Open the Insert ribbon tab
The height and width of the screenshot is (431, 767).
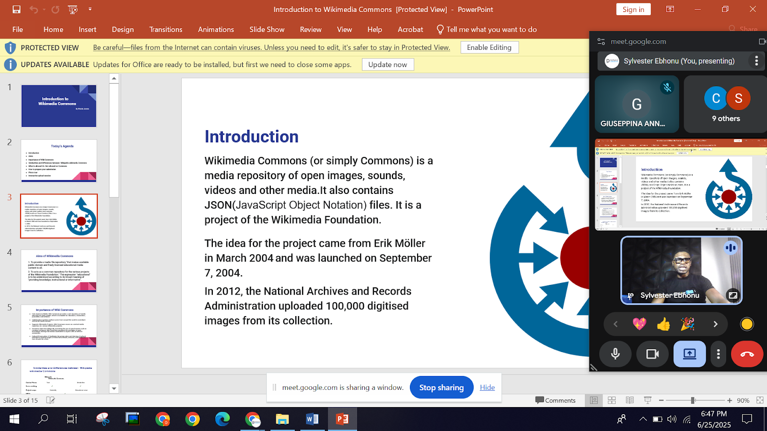point(87,29)
